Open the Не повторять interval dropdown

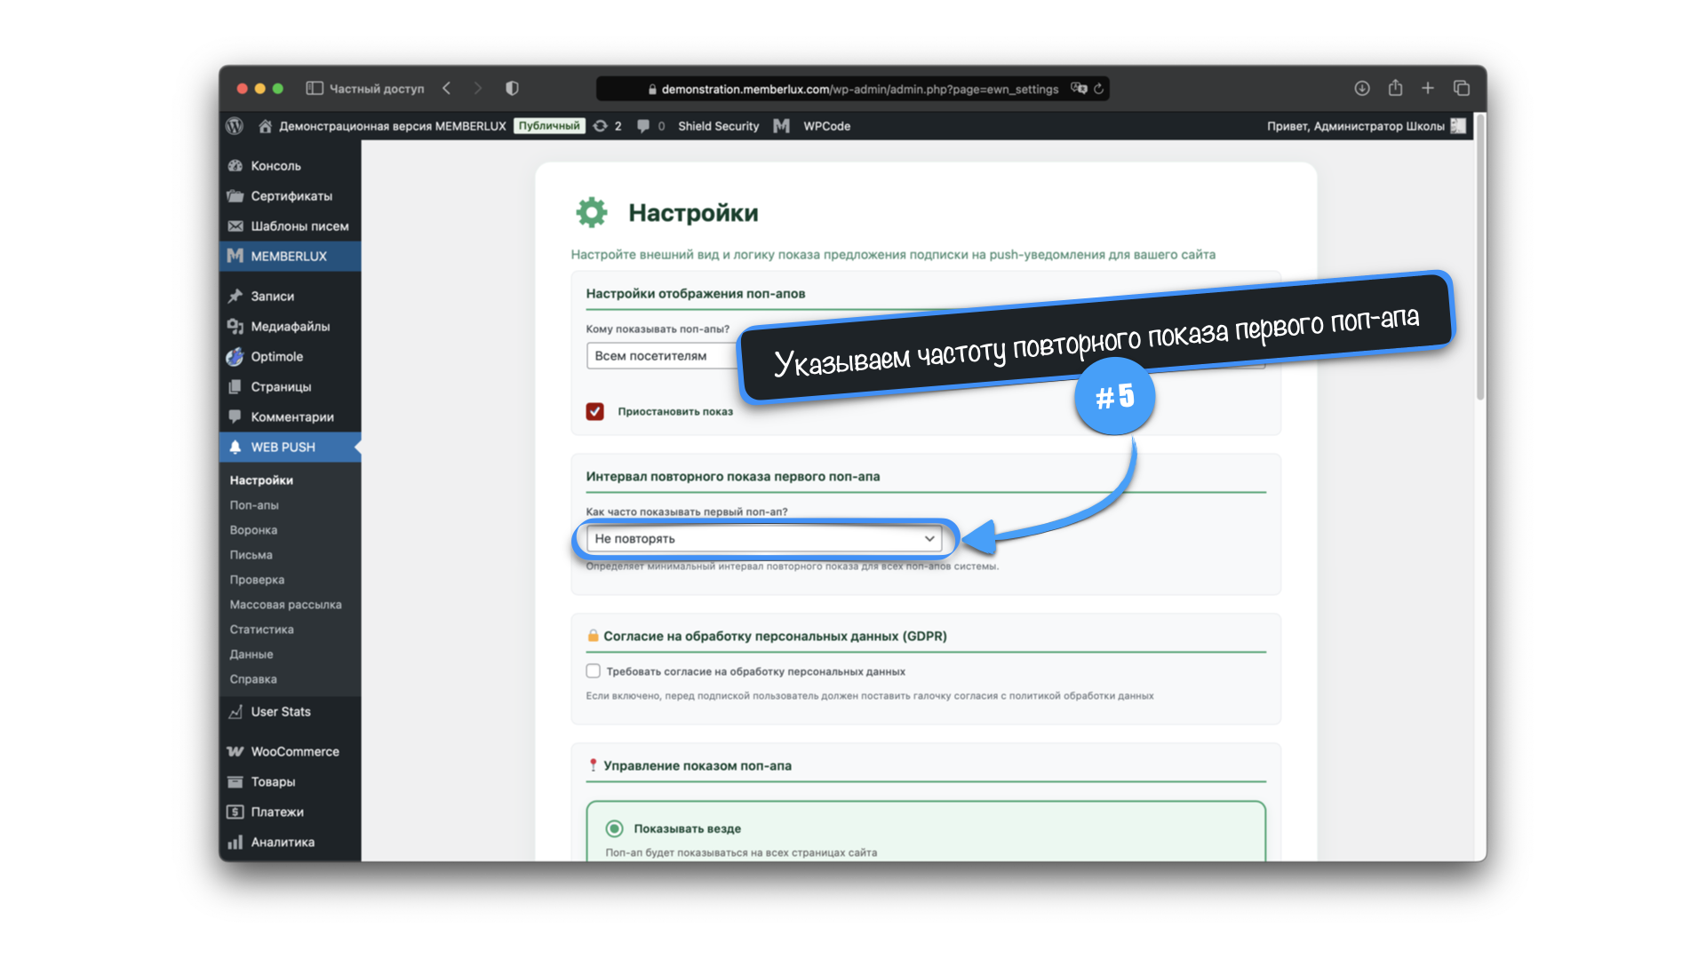(764, 539)
